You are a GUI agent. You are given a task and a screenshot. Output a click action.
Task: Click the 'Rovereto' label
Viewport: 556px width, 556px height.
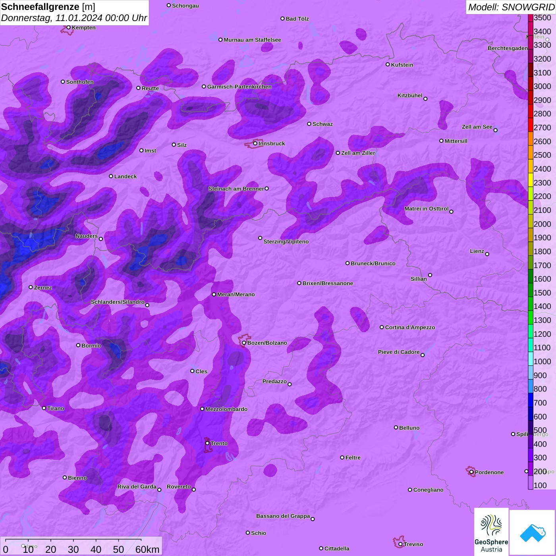(x=179, y=486)
